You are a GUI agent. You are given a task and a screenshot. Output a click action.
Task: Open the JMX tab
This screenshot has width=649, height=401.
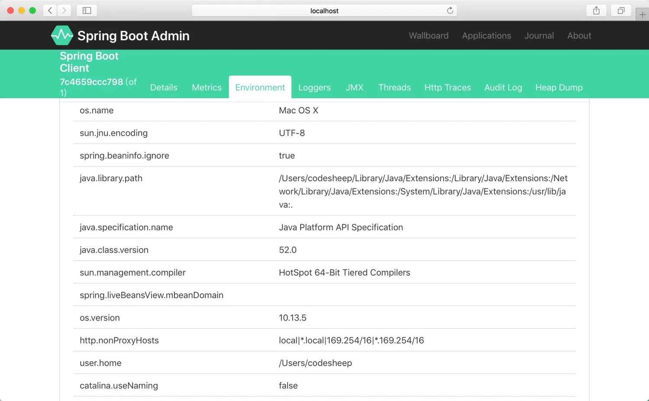(x=355, y=87)
